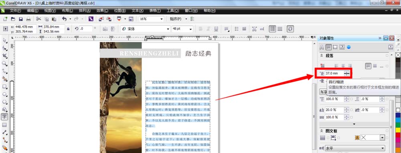
Task: Open the Corel search content icon
Action: 91,19
